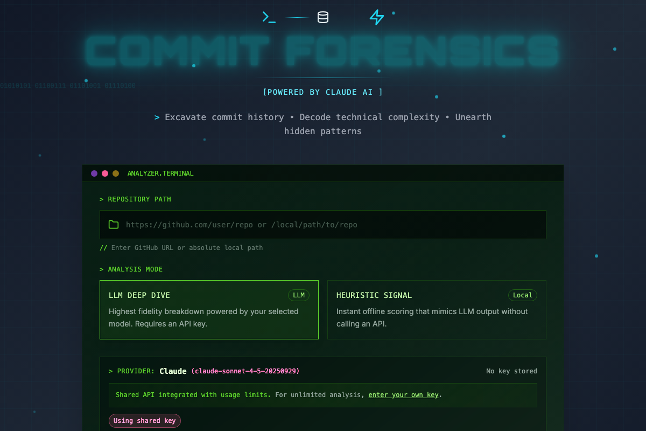Click the 'No key stored' status text

click(x=511, y=371)
